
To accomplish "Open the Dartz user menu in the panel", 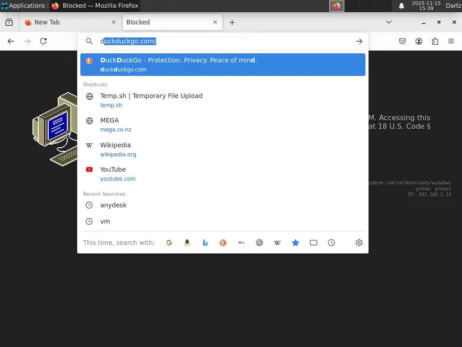I will [453, 5].
